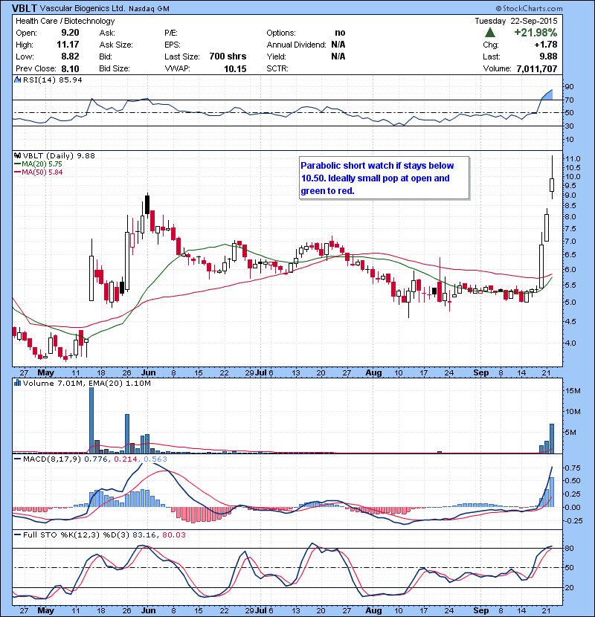The width and height of the screenshot is (595, 617).
Task: Click the +21.98% percent change
Action: [535, 33]
